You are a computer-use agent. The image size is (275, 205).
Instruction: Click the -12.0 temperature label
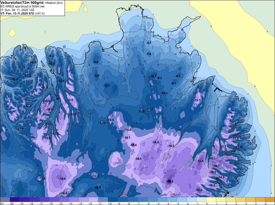(42, 178)
